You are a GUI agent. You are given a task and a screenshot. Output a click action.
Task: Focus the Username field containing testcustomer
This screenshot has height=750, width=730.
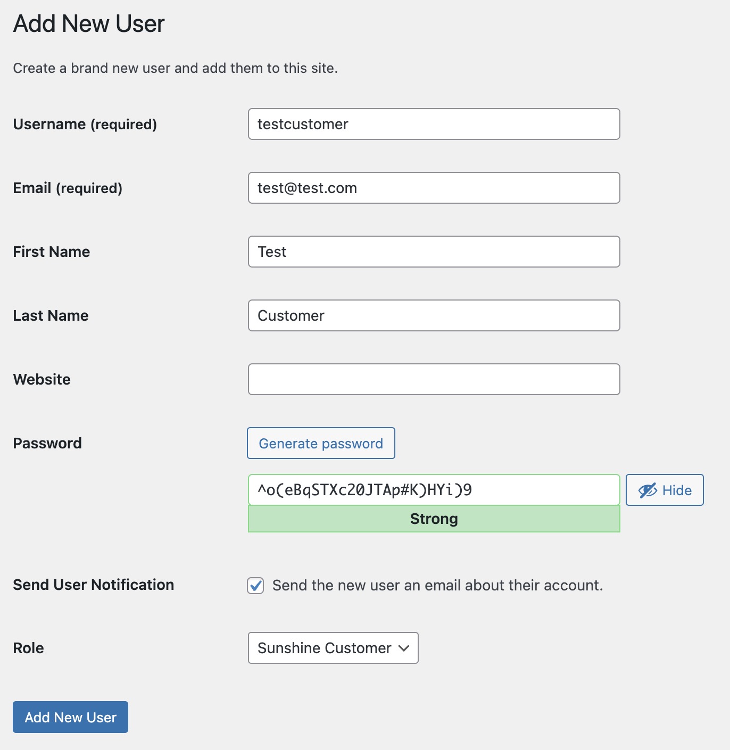click(x=434, y=124)
